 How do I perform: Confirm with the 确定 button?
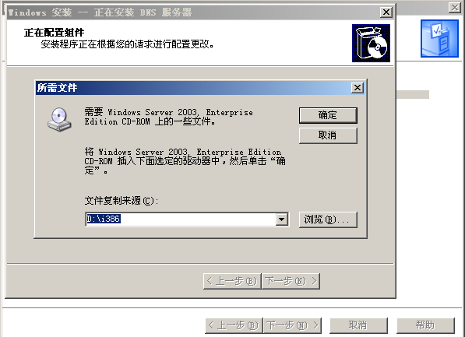pyautogui.click(x=328, y=115)
